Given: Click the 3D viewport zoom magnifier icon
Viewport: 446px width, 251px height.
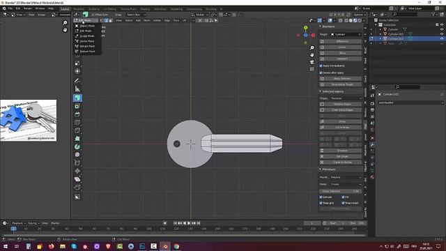Looking at the screenshot, I should pyautogui.click(x=312, y=48).
